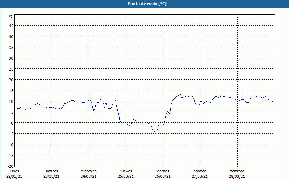This screenshot has height=180, width=289.
Task: Select the "viernes" day label
Action: tap(163, 171)
